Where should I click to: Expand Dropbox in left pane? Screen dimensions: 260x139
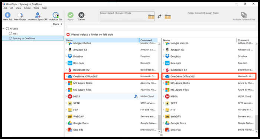pos(66,56)
